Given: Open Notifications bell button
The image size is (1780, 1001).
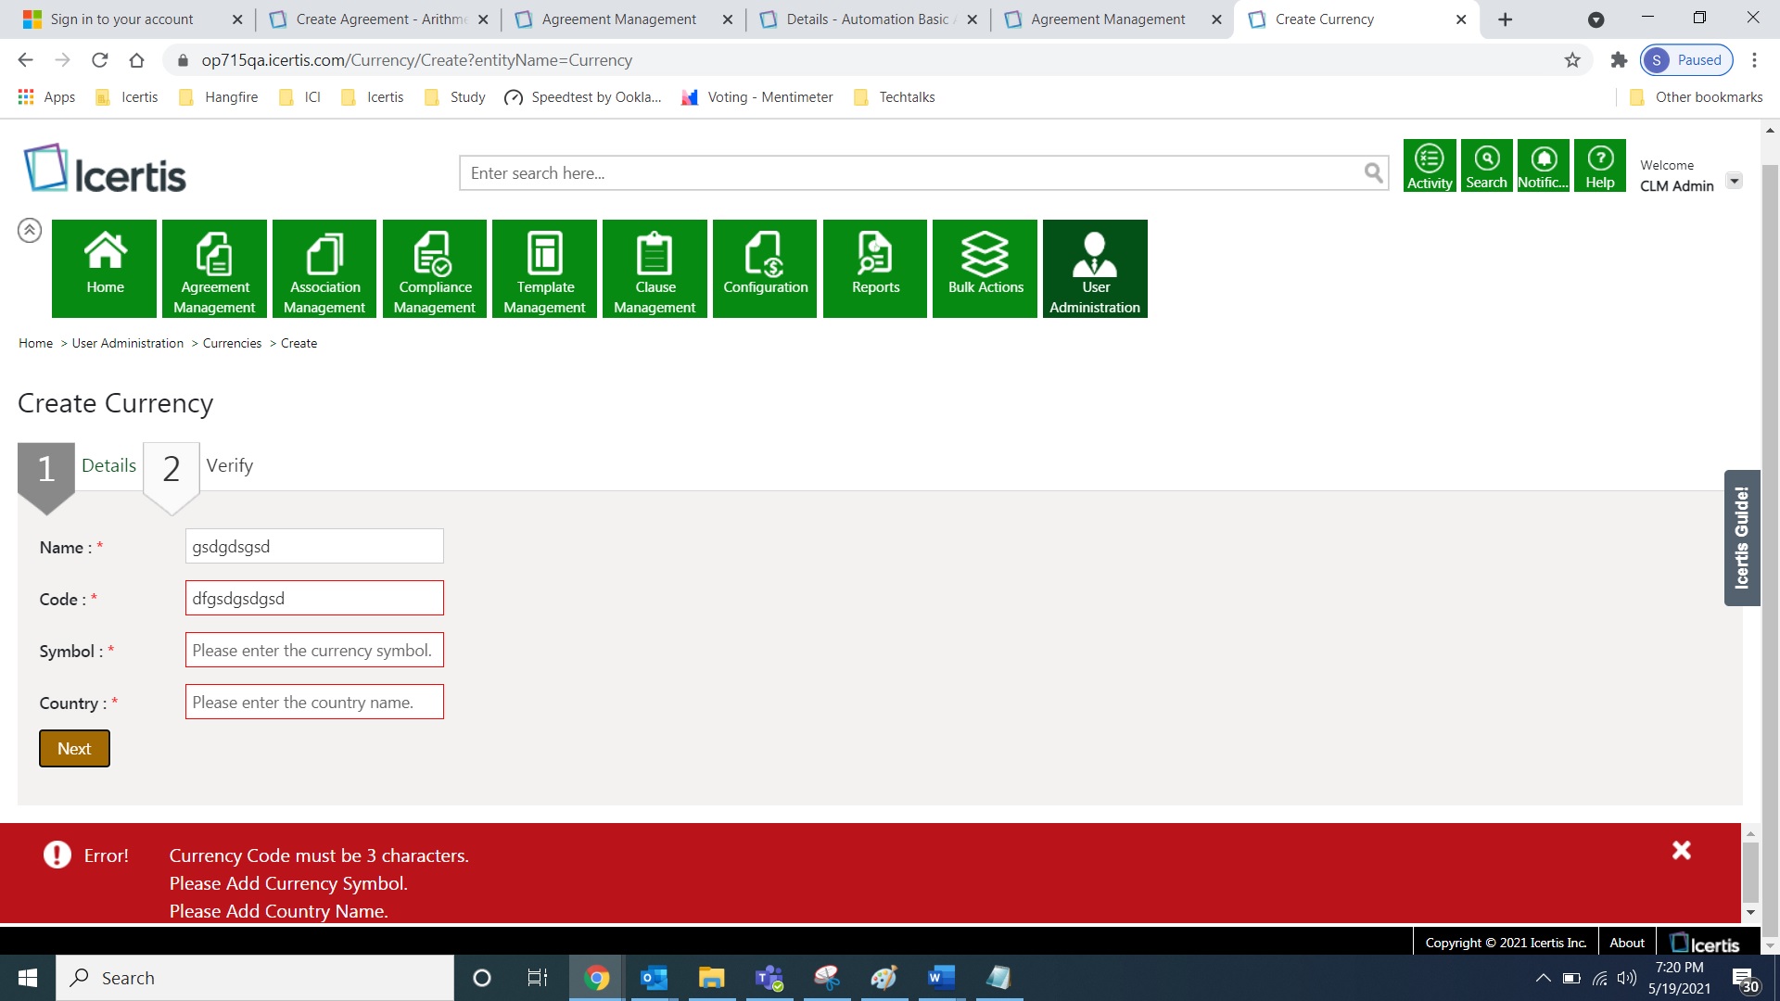Looking at the screenshot, I should point(1544,166).
